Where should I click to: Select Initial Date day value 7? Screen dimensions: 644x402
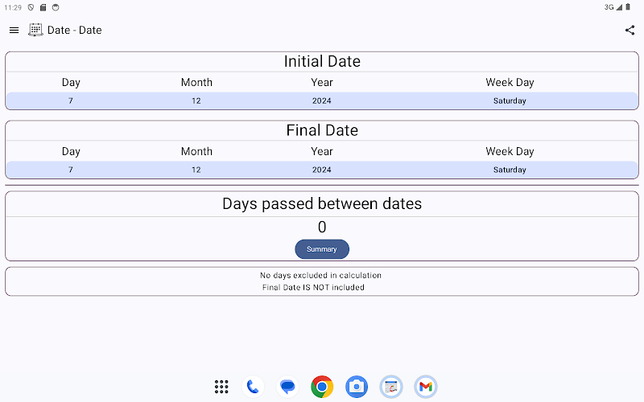coord(71,100)
